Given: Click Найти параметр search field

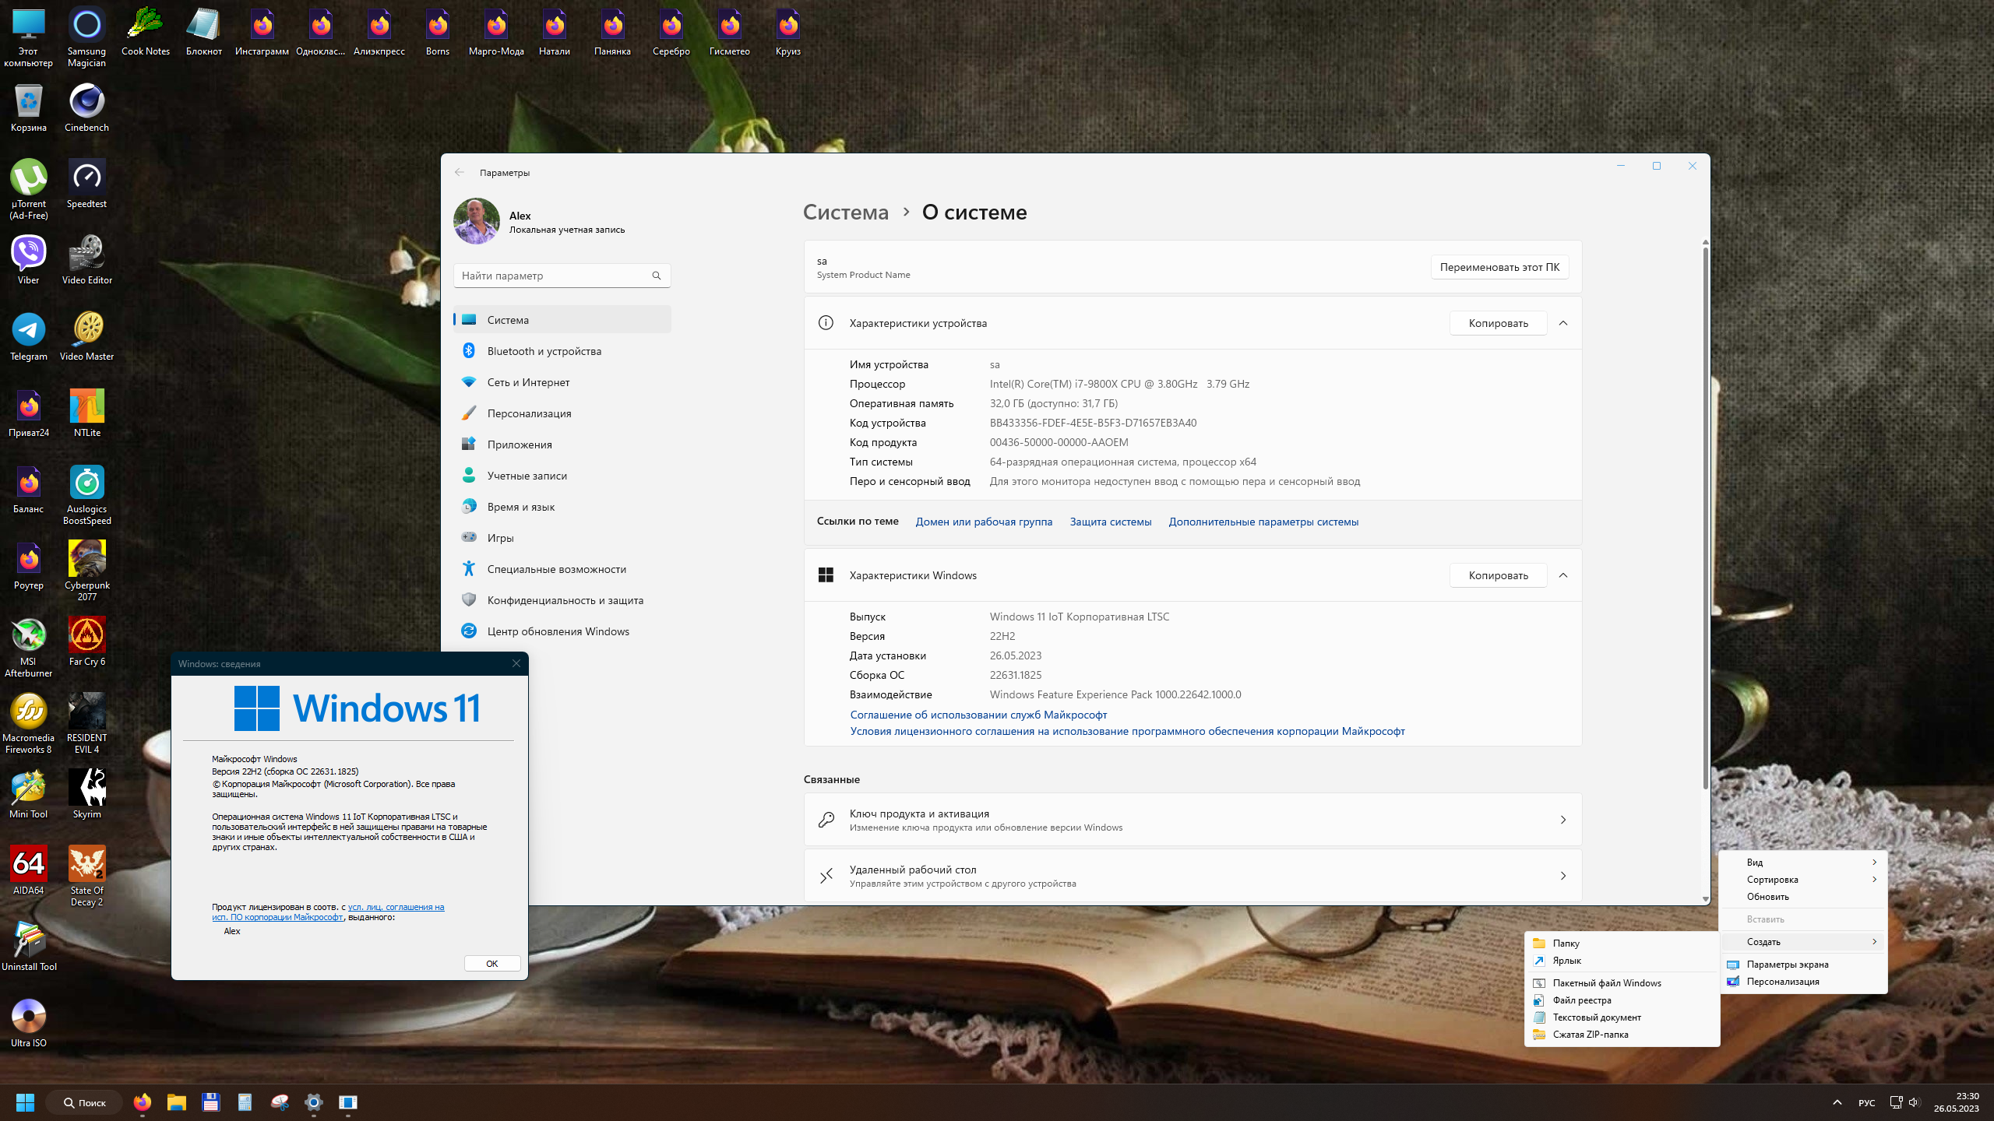Looking at the screenshot, I should pyautogui.click(x=562, y=276).
